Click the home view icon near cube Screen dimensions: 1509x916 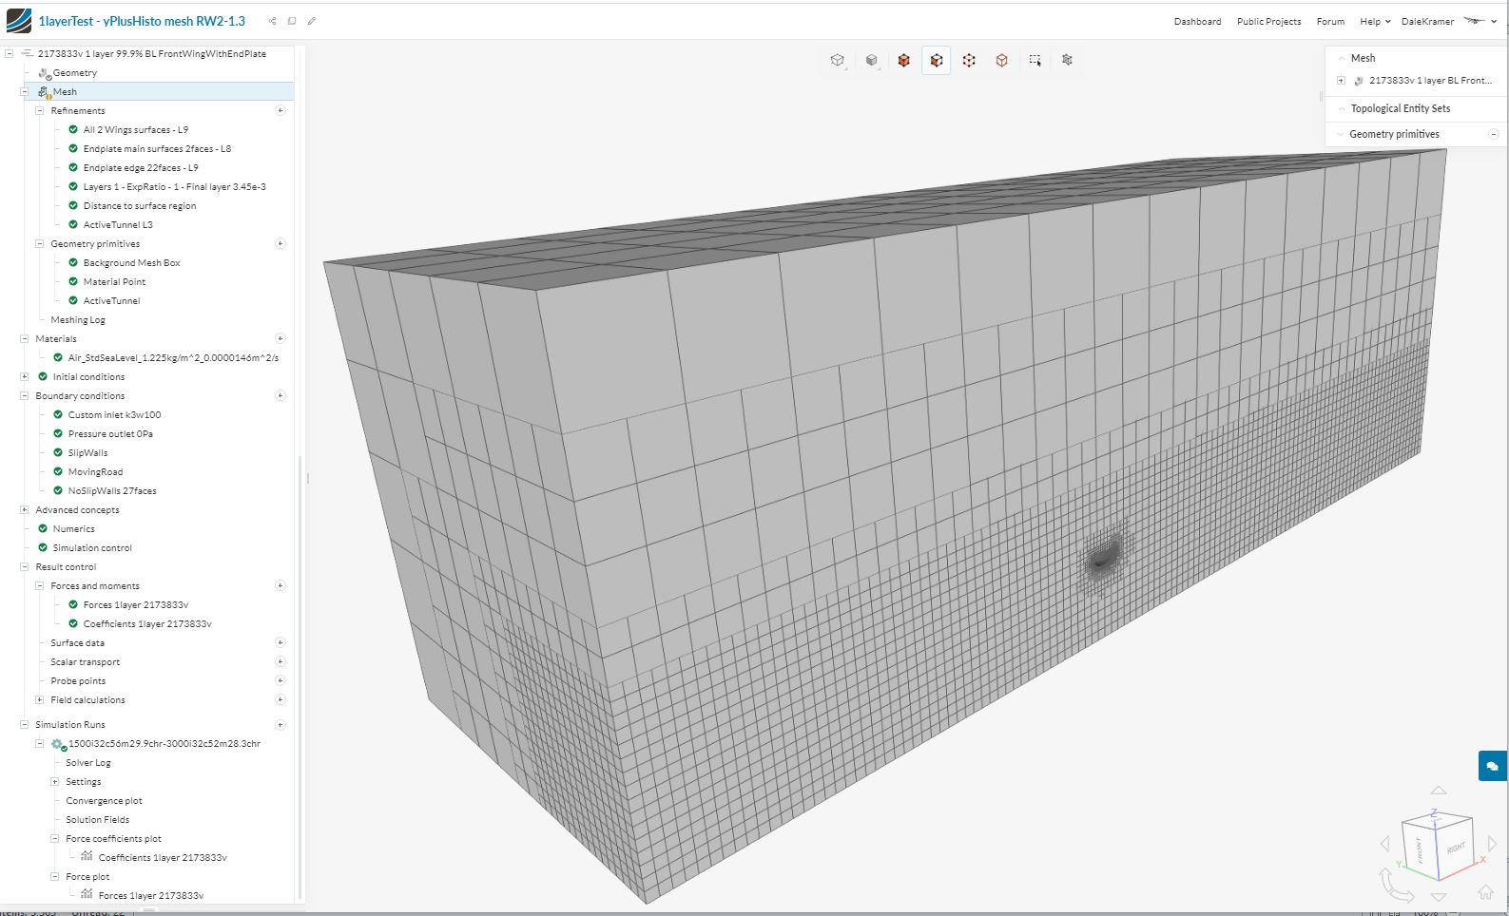coord(1485,892)
